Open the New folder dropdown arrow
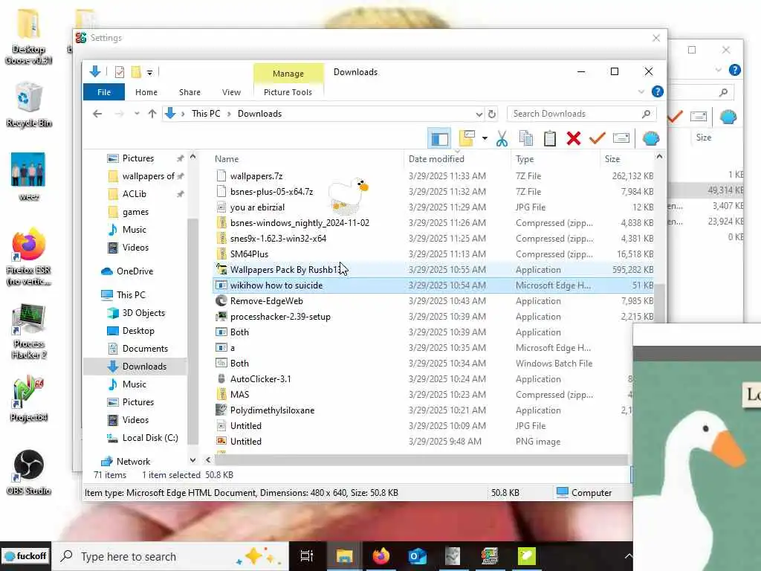Viewport: 761px width, 571px height. [x=485, y=139]
